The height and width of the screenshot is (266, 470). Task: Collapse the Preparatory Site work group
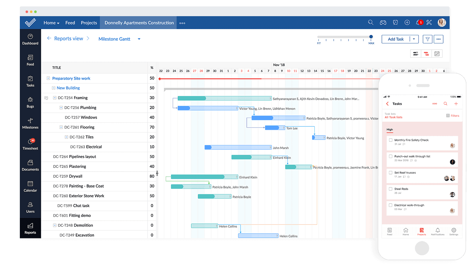48,78
